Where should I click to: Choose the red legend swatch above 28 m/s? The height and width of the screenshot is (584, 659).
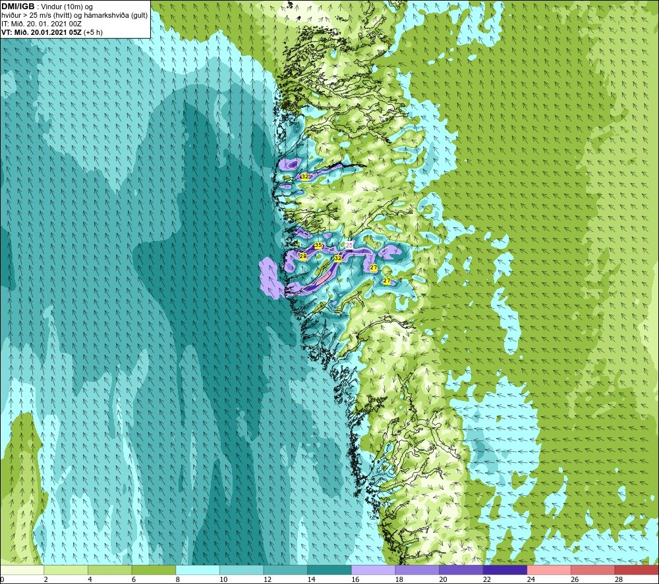(x=637, y=570)
